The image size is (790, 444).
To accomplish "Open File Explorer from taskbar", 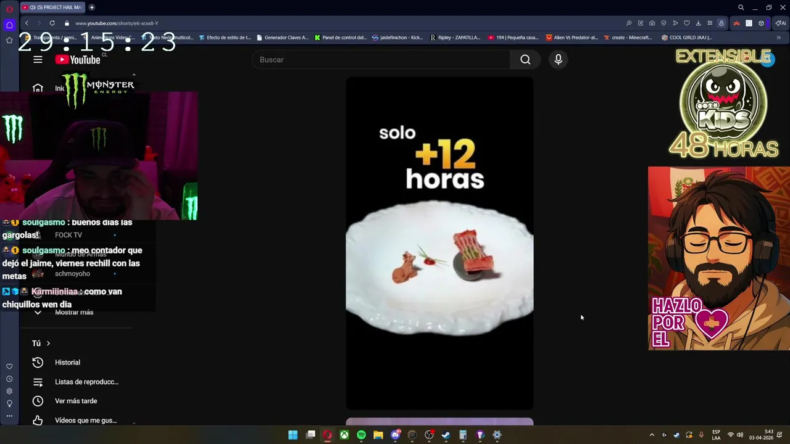I will (x=378, y=435).
